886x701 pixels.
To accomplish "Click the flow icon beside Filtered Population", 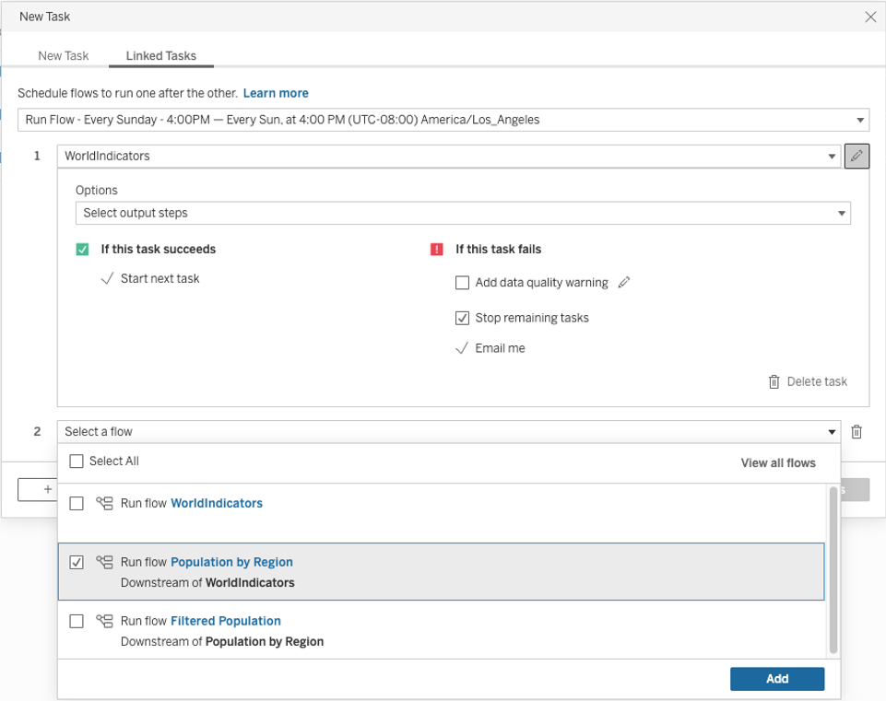I will pos(104,621).
